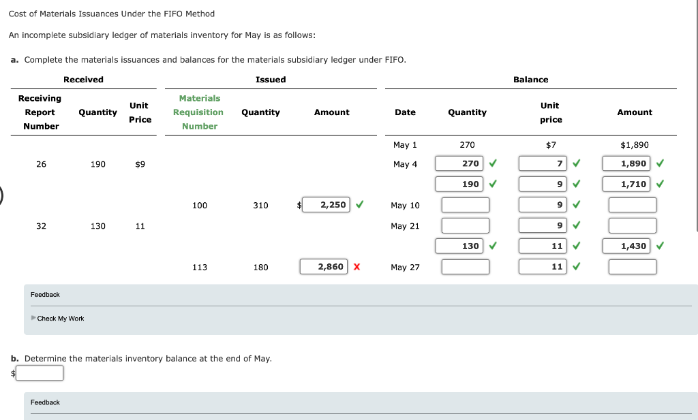This screenshot has width=698, height=420.
Task: Click the checkmark beside May 10 unit price 9
Action: coord(576,205)
